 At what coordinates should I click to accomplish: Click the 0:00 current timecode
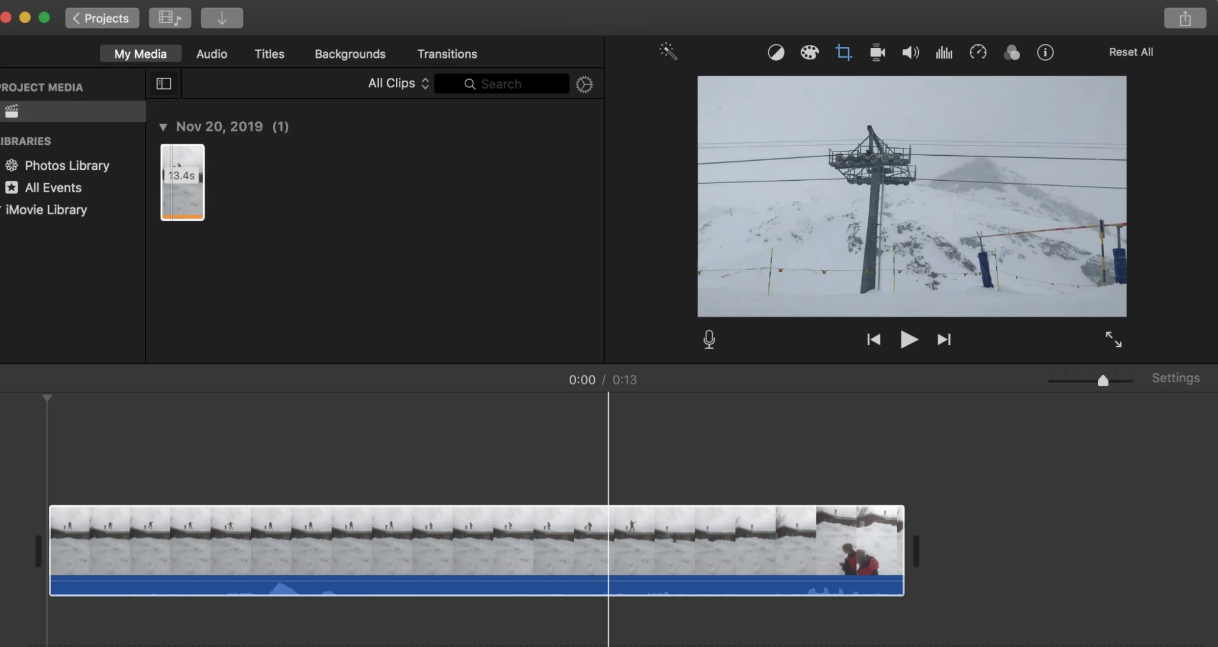pyautogui.click(x=582, y=380)
